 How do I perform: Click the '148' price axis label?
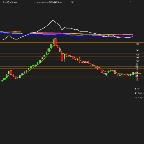pos(137,50)
